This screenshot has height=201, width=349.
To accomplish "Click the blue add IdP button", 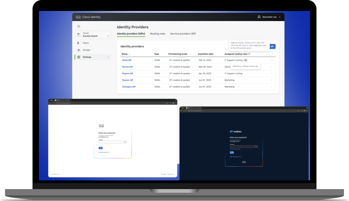I will pyautogui.click(x=273, y=46).
